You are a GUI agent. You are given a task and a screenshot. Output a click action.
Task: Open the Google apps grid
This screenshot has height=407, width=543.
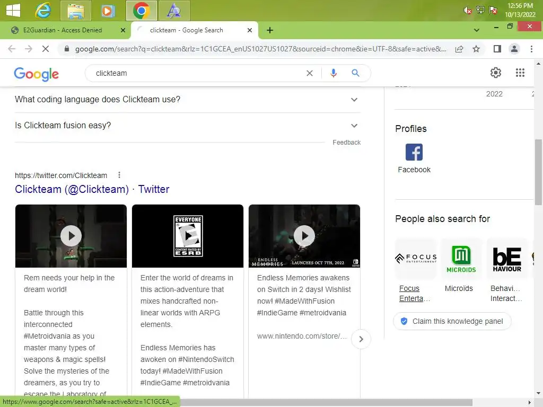pyautogui.click(x=520, y=73)
